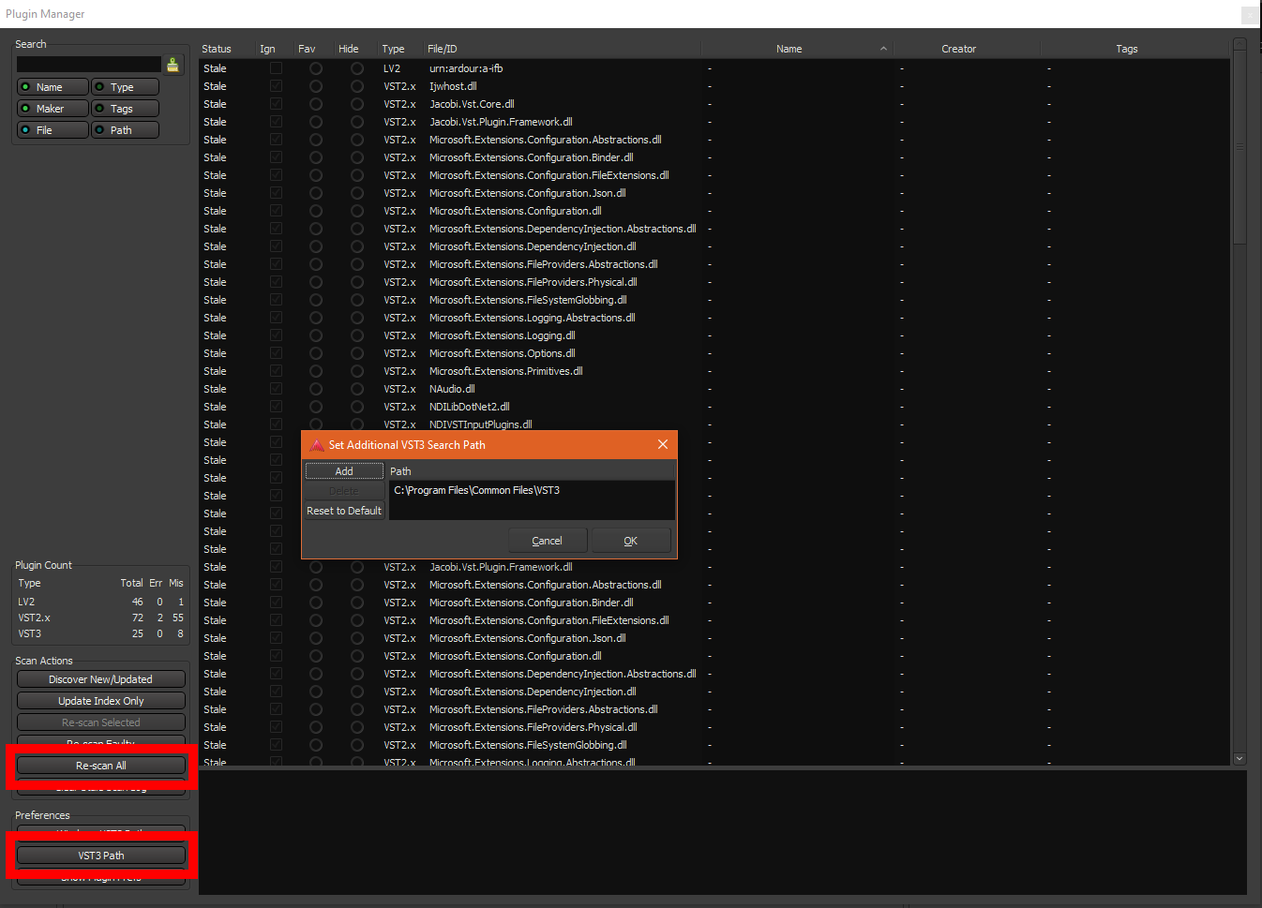Close the Set Additional VST3 Search Path dialog

tap(663, 444)
